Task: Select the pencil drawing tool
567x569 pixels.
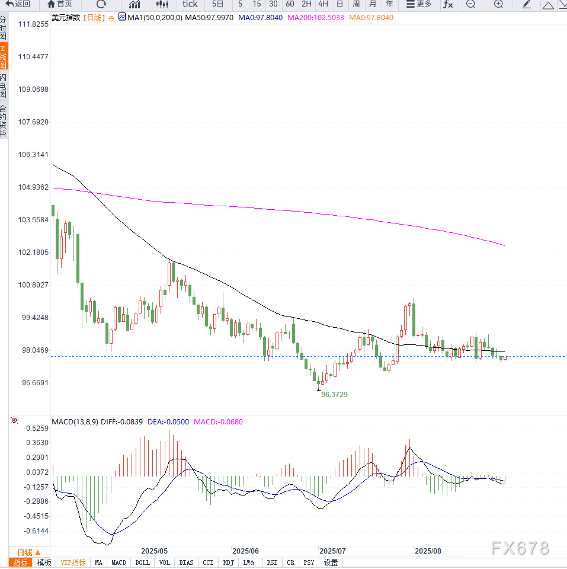Action: [x=526, y=4]
